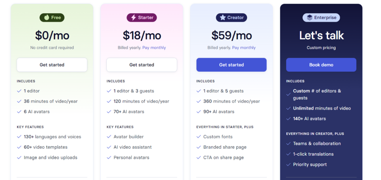Screen dimensions: 381x180
Task: Book a demo for Enterprise plan
Action: [x=321, y=65]
